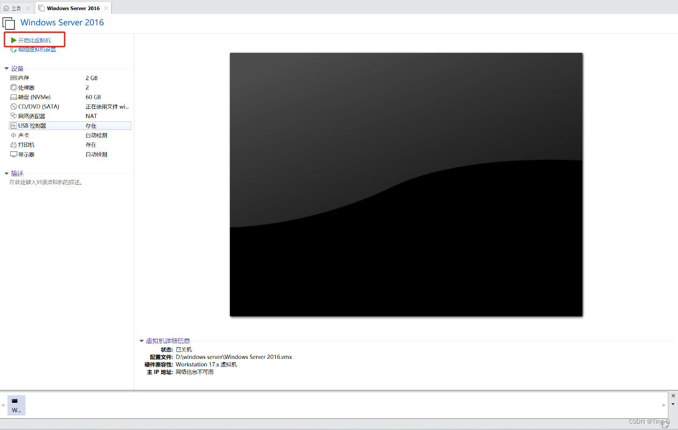This screenshot has width=678, height=430.
Task: Click the thumbnail bar right scroll arrow
Action: pyautogui.click(x=665, y=405)
